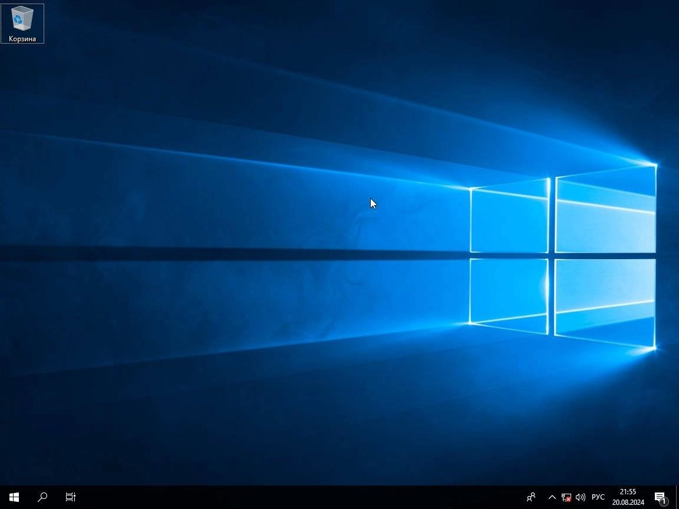Screen dimensions: 679x509
Task: Expand hidden system tray icons chevron
Action: click(x=552, y=497)
